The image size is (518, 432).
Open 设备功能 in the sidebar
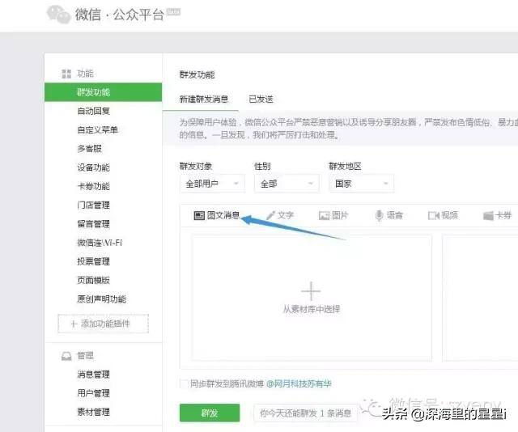tap(94, 167)
